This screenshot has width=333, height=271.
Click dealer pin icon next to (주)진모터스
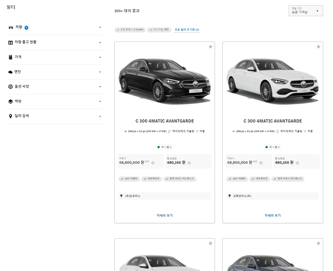(121, 196)
